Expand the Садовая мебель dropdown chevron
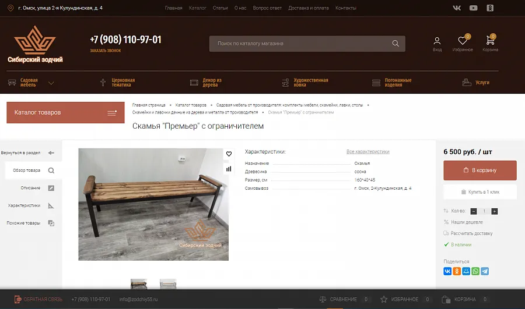Screen dimensions: 525x309 [51, 83]
